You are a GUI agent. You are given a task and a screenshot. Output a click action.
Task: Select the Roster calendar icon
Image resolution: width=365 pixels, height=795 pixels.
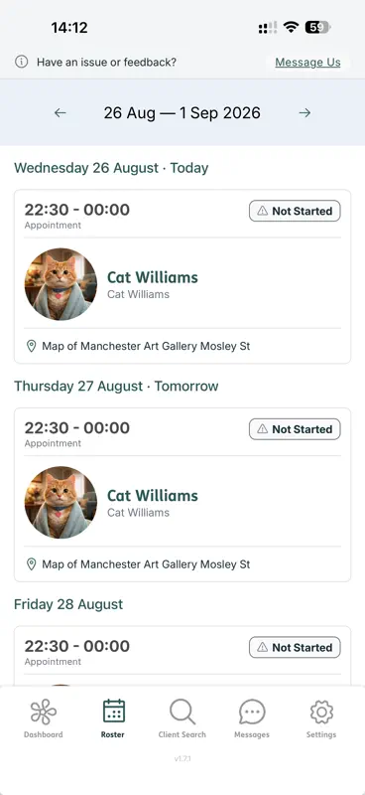pyautogui.click(x=113, y=711)
